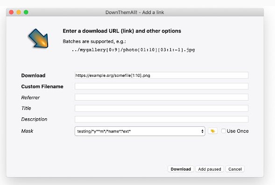Close the Add a link window
This screenshot has width=275, height=185.
pos(11,12)
